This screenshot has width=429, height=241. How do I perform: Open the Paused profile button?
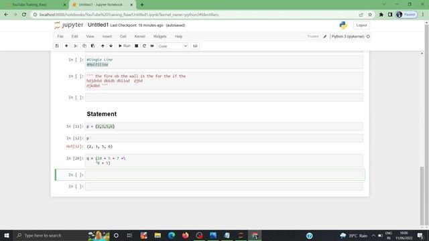(407, 15)
